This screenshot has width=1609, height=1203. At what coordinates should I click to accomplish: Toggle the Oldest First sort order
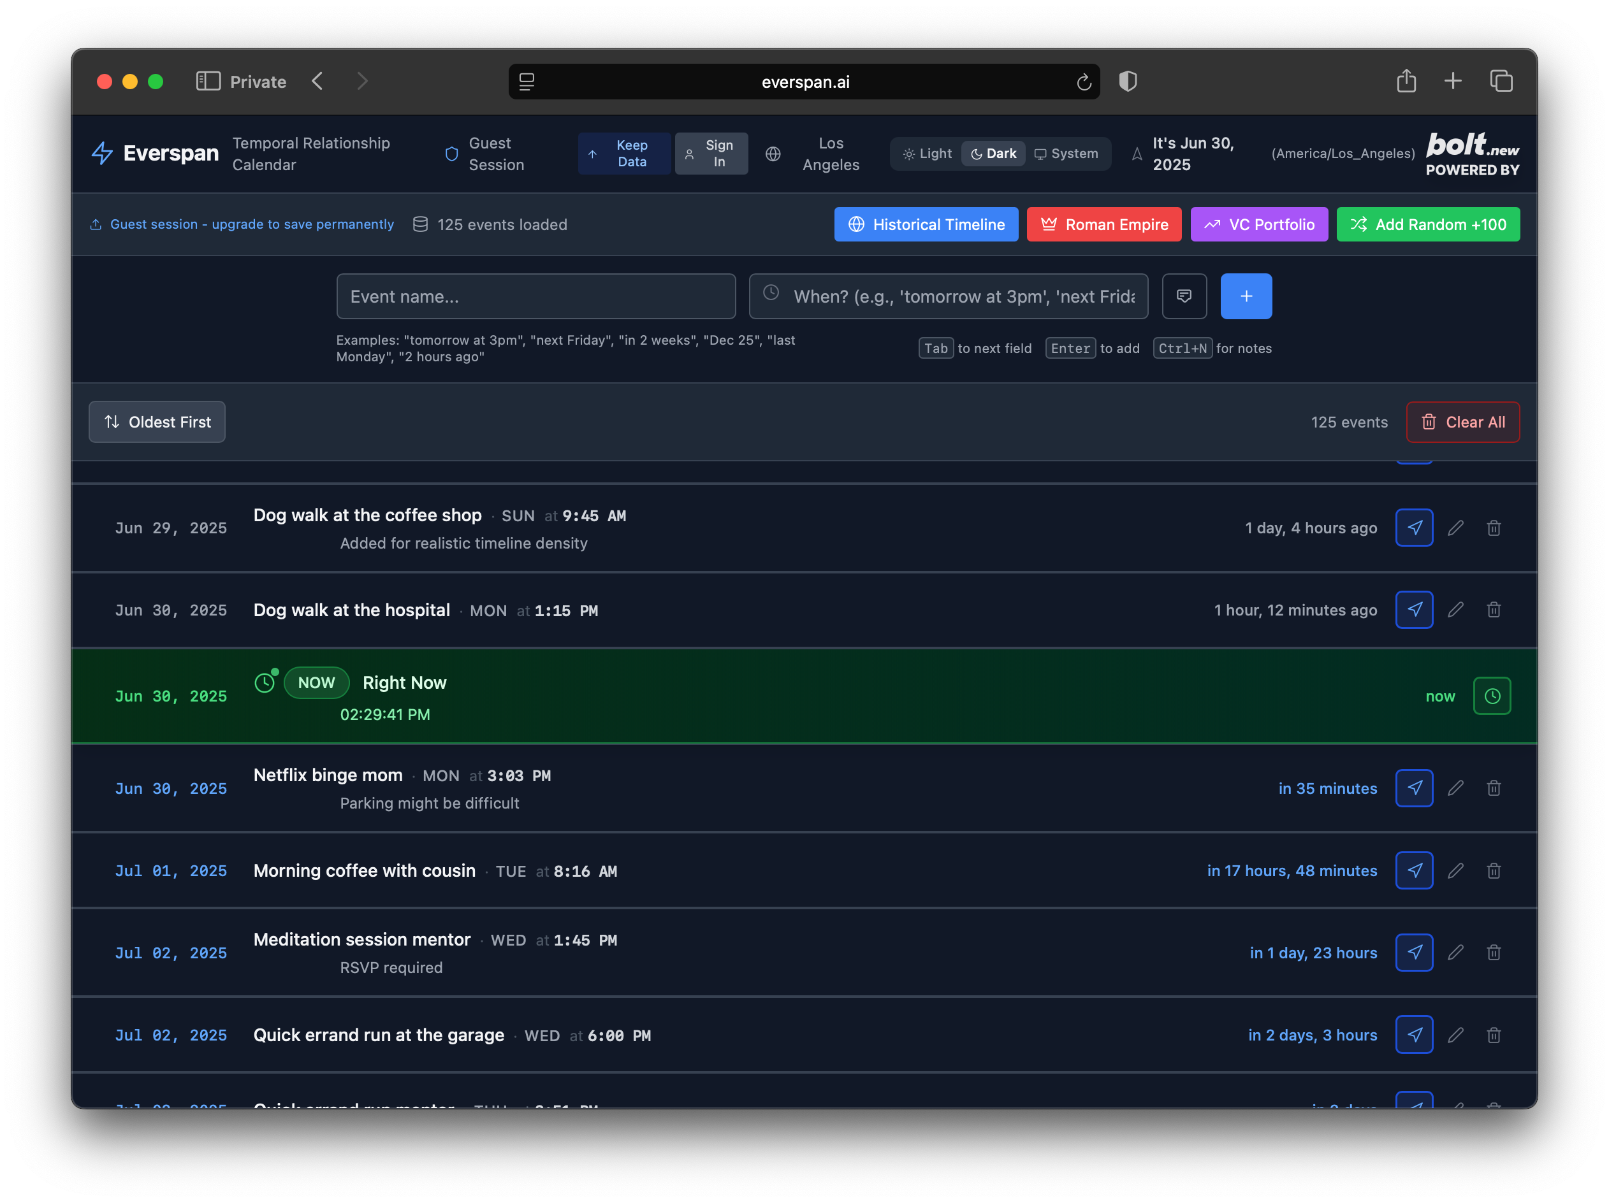[157, 422]
